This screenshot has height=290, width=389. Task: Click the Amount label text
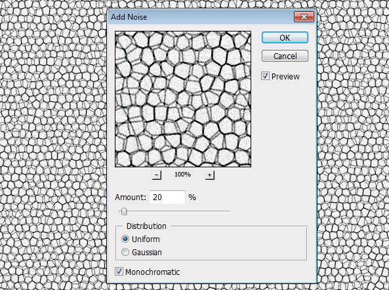coord(131,197)
